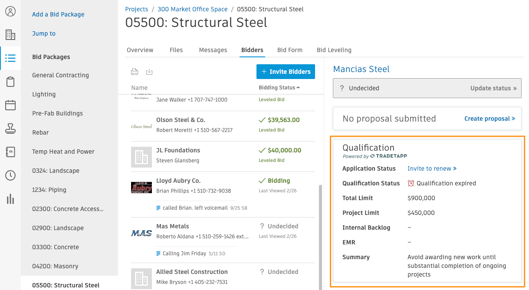Select 02300: Concrete Access bid package
Screen dimensions: 529x290
click(x=68, y=209)
